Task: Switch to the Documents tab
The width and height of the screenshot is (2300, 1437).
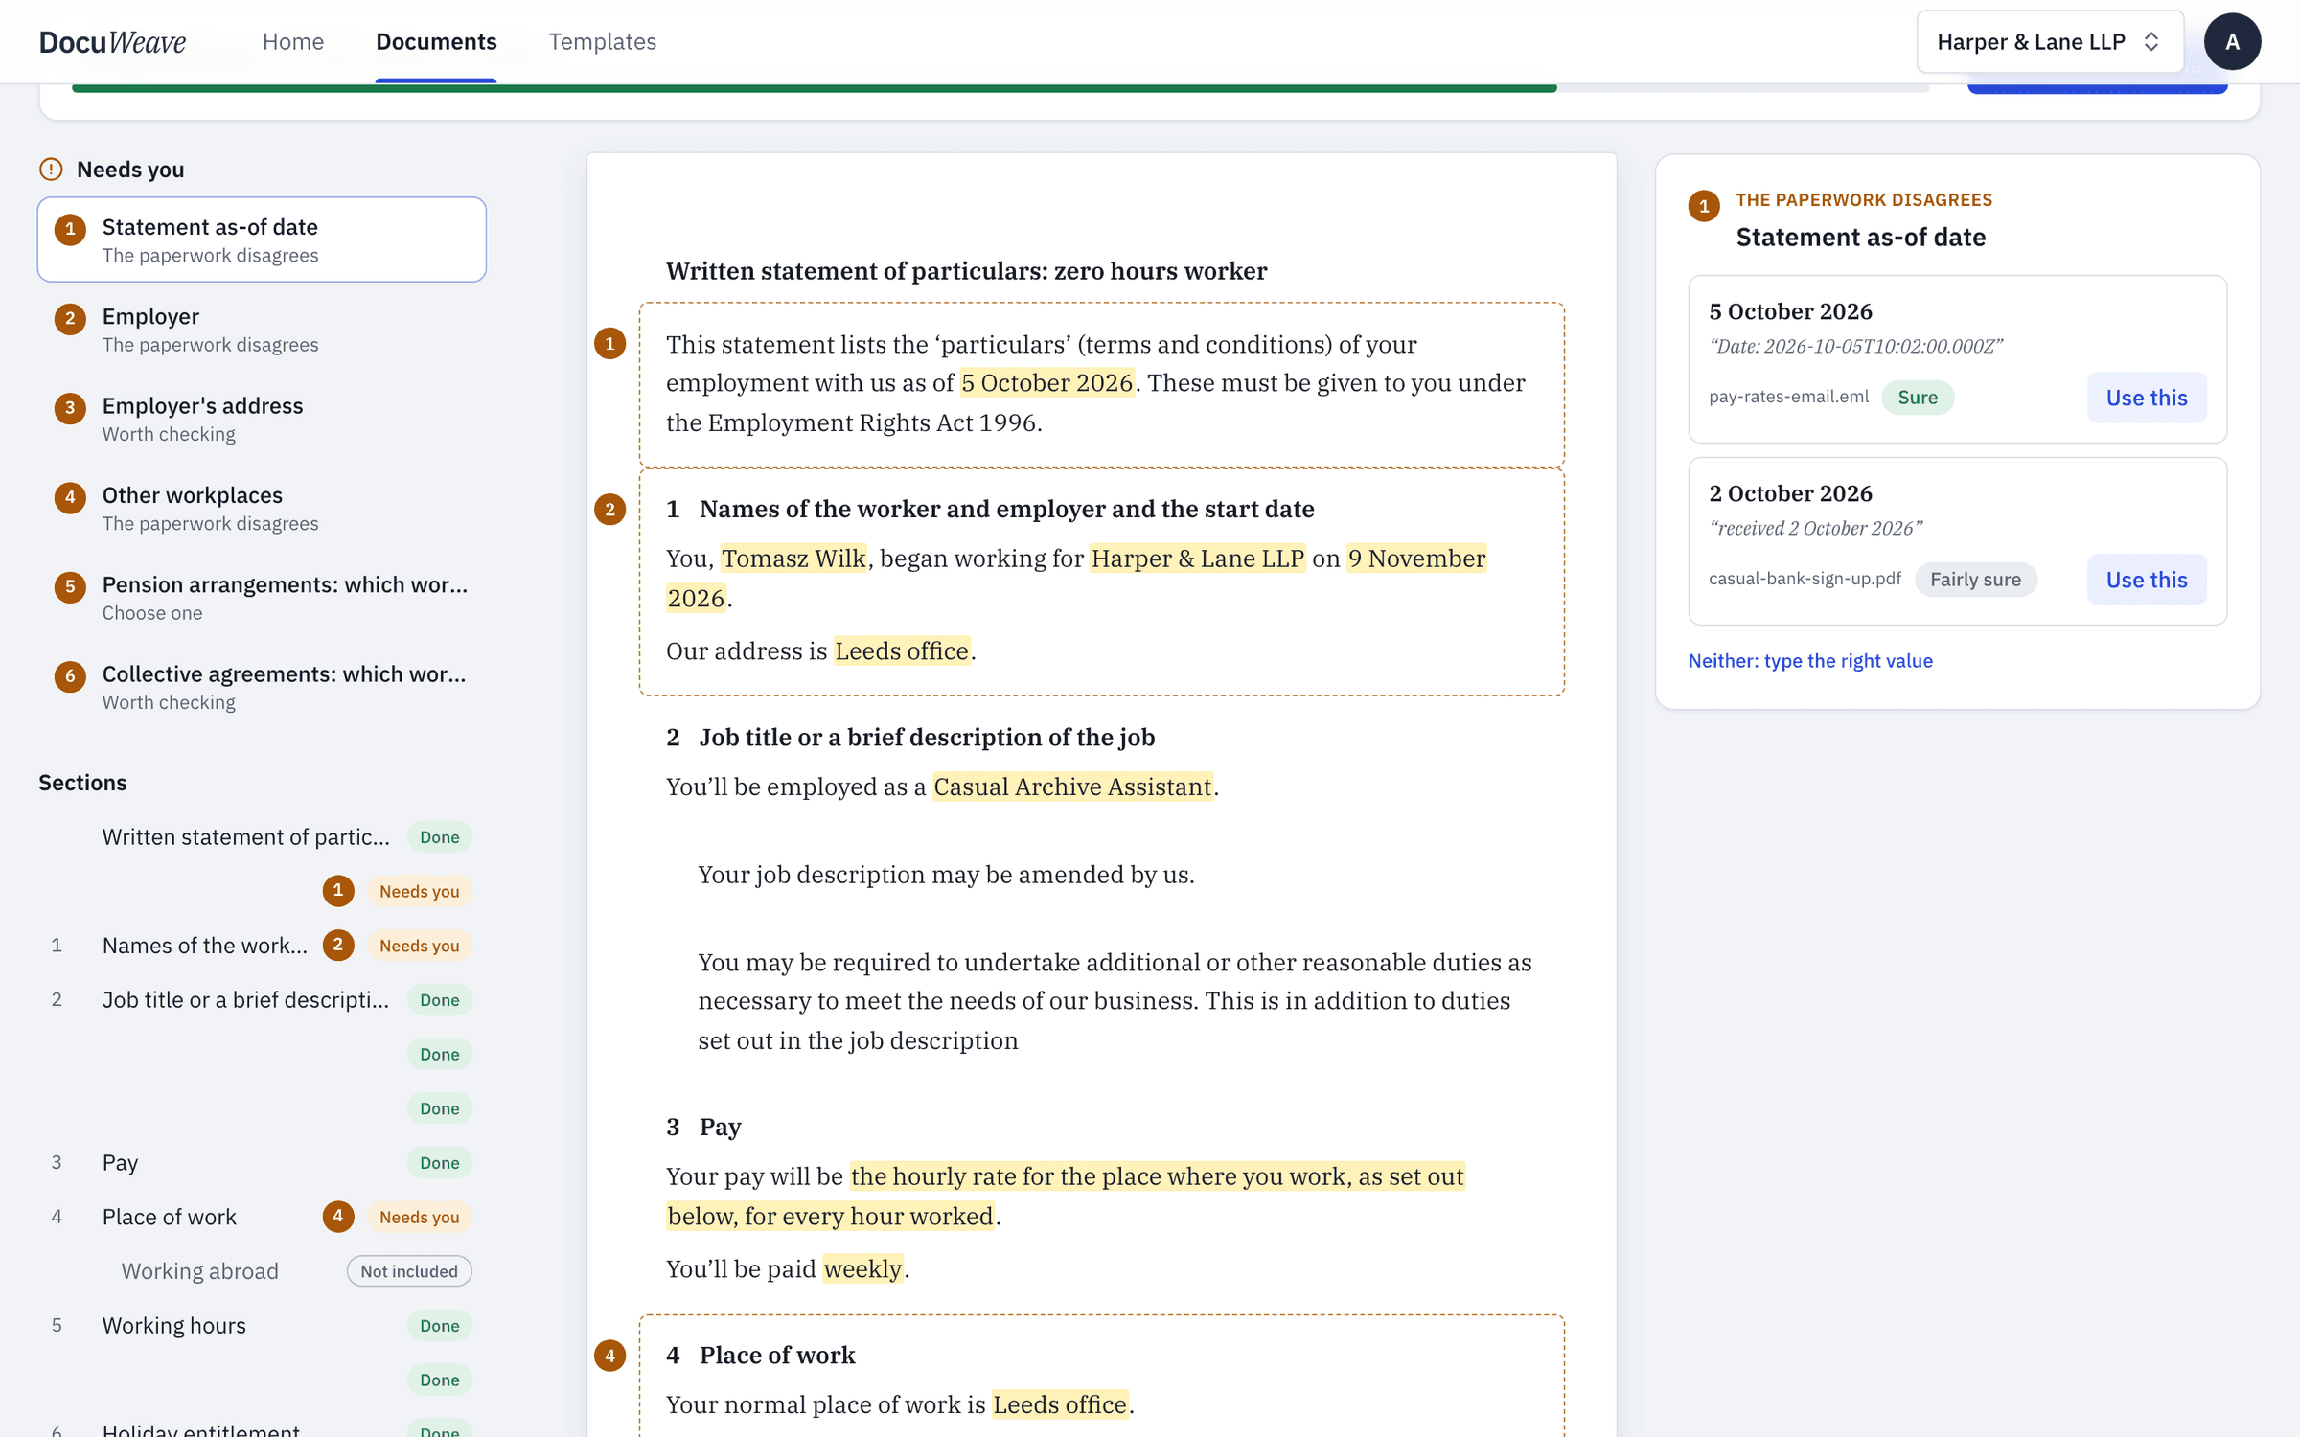Action: [436, 41]
